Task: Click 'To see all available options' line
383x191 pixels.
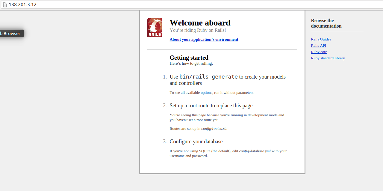Action: [212, 93]
